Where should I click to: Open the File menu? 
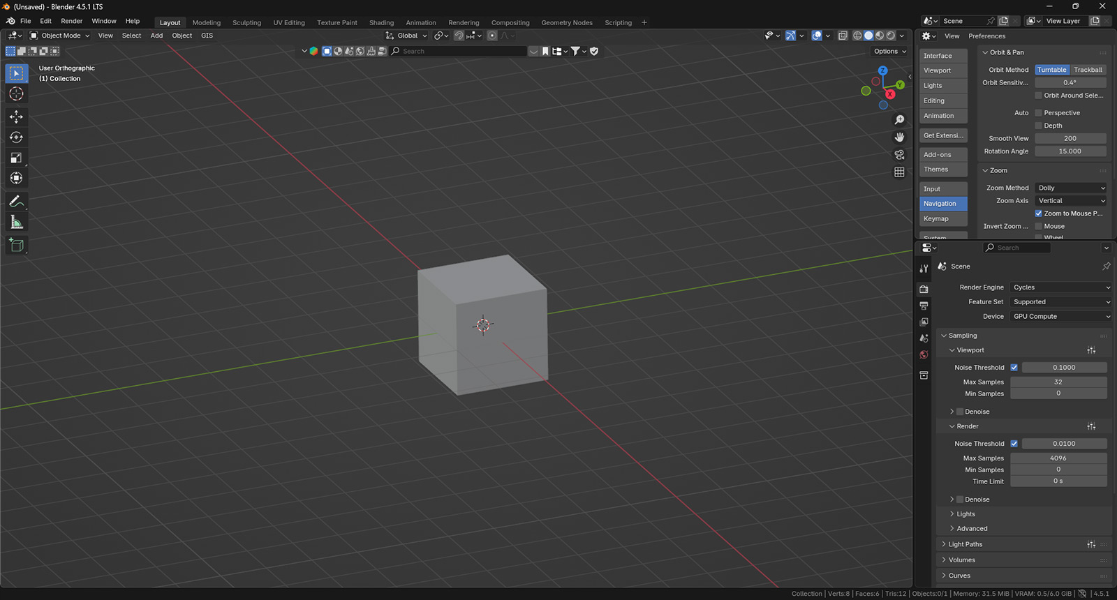pyautogui.click(x=26, y=21)
